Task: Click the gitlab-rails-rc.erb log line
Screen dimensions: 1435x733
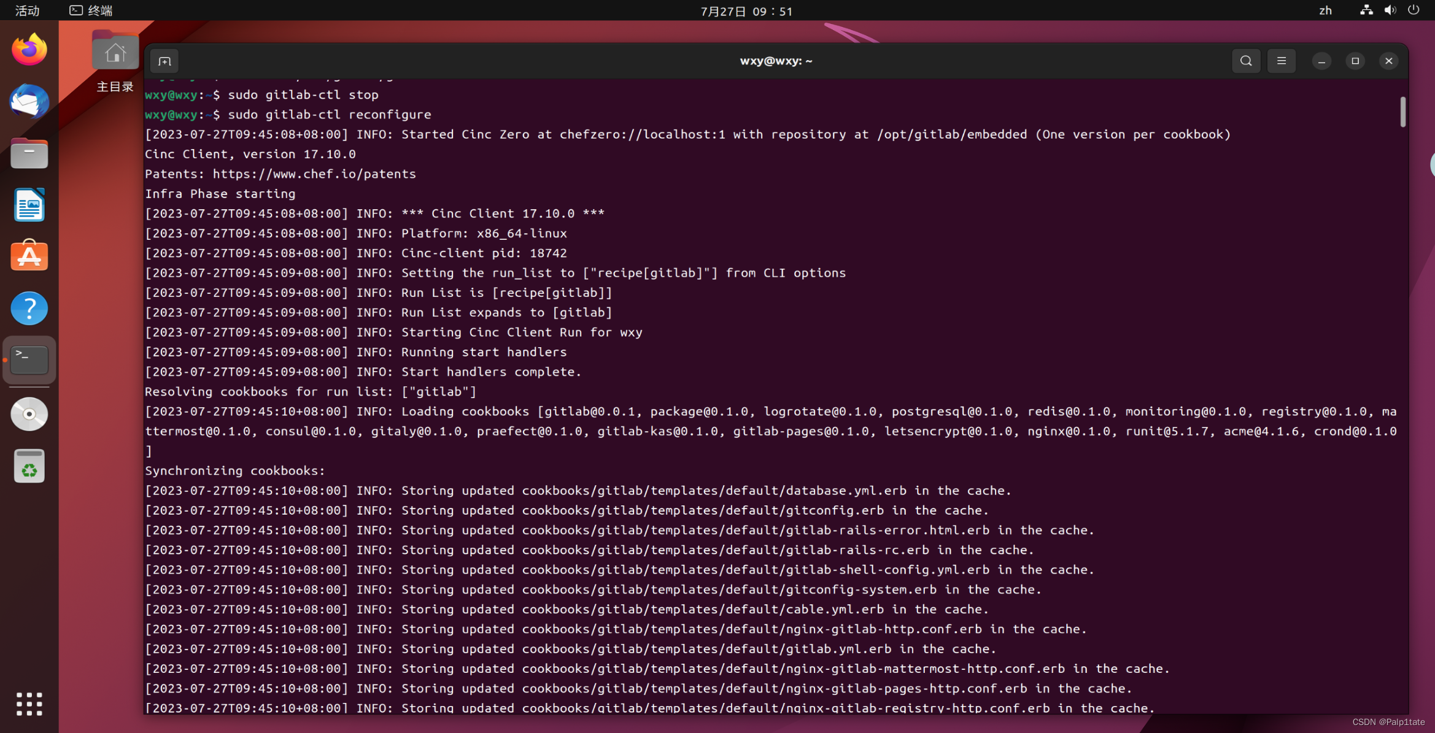Action: 590,550
